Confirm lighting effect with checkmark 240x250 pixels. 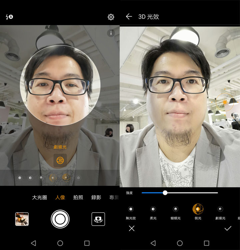(228, 229)
